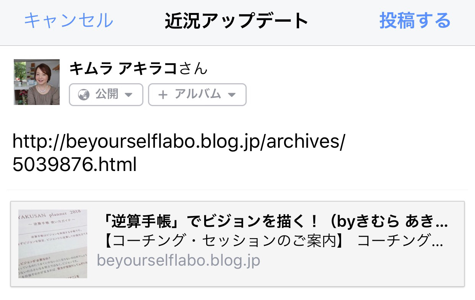Place cursor in the beyourselflabo URL text

point(179,142)
